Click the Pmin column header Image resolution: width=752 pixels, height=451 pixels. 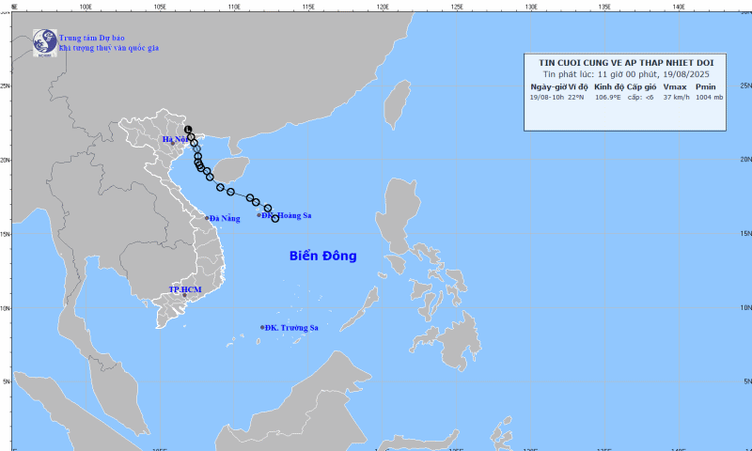tap(706, 86)
